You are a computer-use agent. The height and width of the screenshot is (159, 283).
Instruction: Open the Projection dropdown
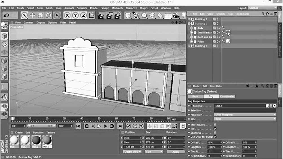point(245,115)
